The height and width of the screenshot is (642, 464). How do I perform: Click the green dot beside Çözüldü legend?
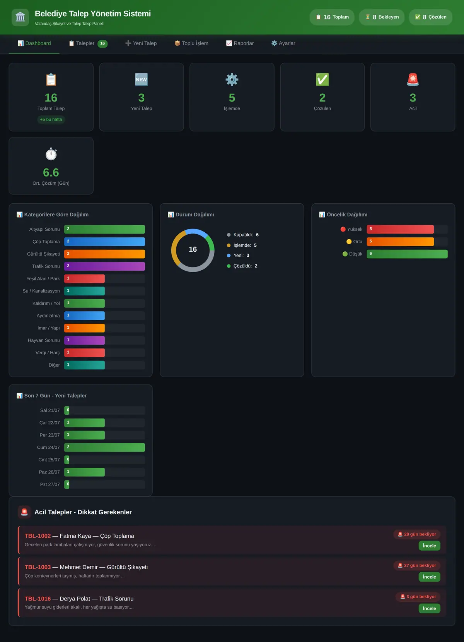229,266
